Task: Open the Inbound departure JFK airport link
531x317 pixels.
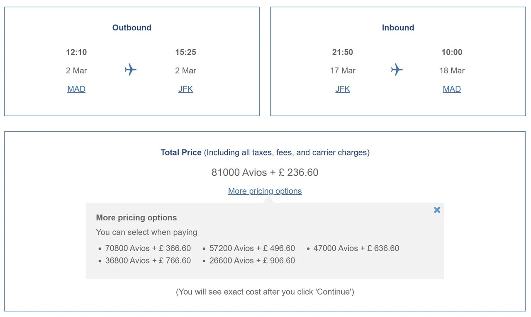Action: click(343, 89)
